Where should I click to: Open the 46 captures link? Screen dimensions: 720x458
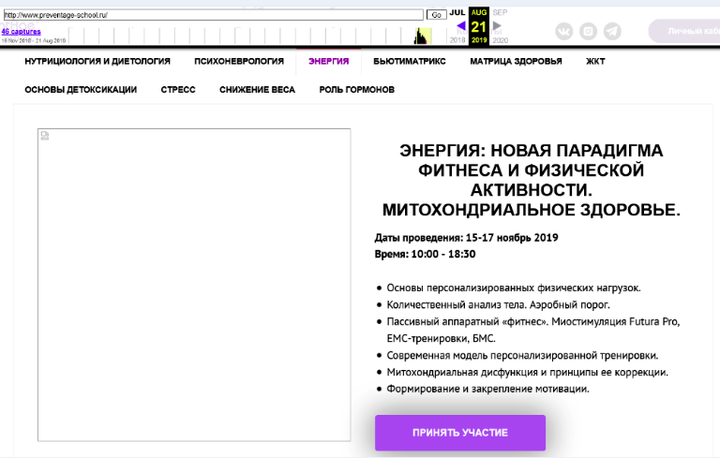pyautogui.click(x=21, y=31)
